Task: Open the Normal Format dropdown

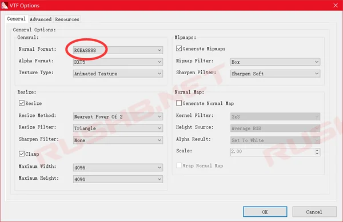Action: [x=118, y=50]
